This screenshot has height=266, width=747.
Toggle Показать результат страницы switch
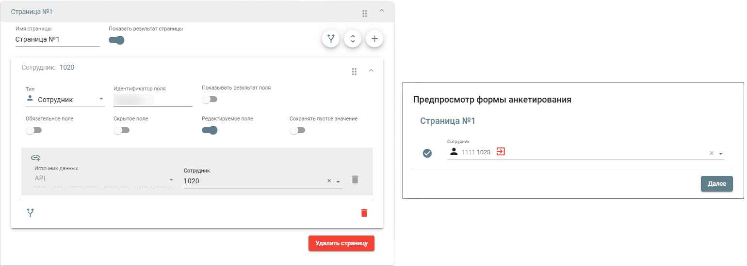(x=116, y=40)
